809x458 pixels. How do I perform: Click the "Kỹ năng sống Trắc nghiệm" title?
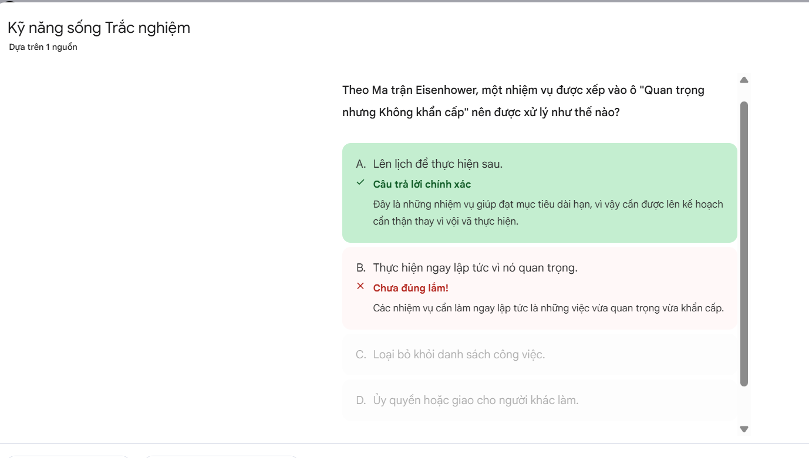(x=99, y=28)
